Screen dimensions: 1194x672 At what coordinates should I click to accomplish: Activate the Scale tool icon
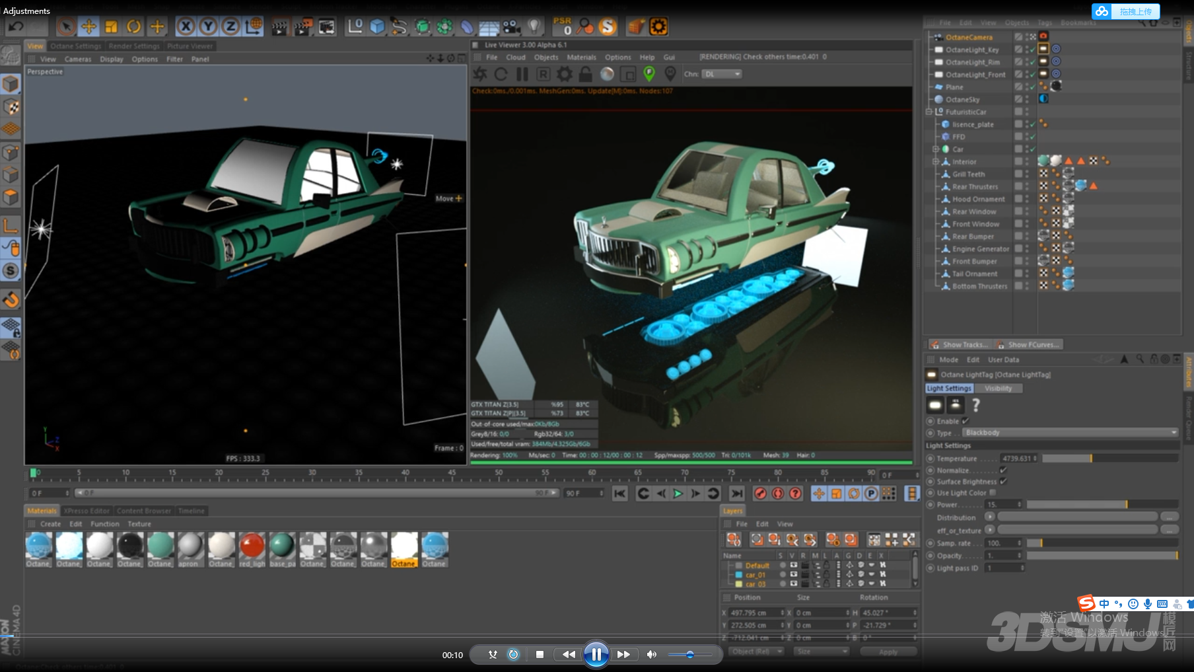[111, 26]
